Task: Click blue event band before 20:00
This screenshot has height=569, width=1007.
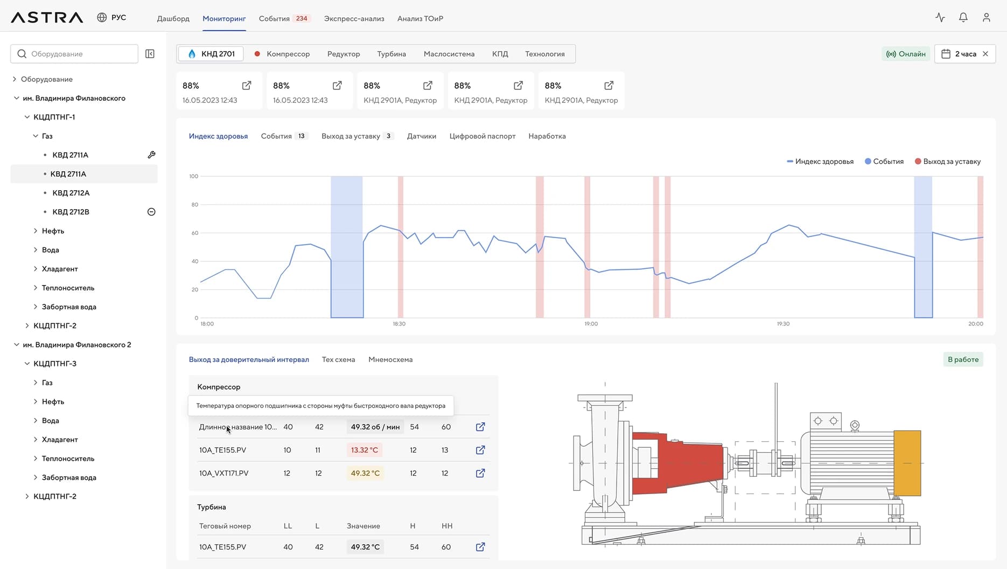Action: [923, 247]
